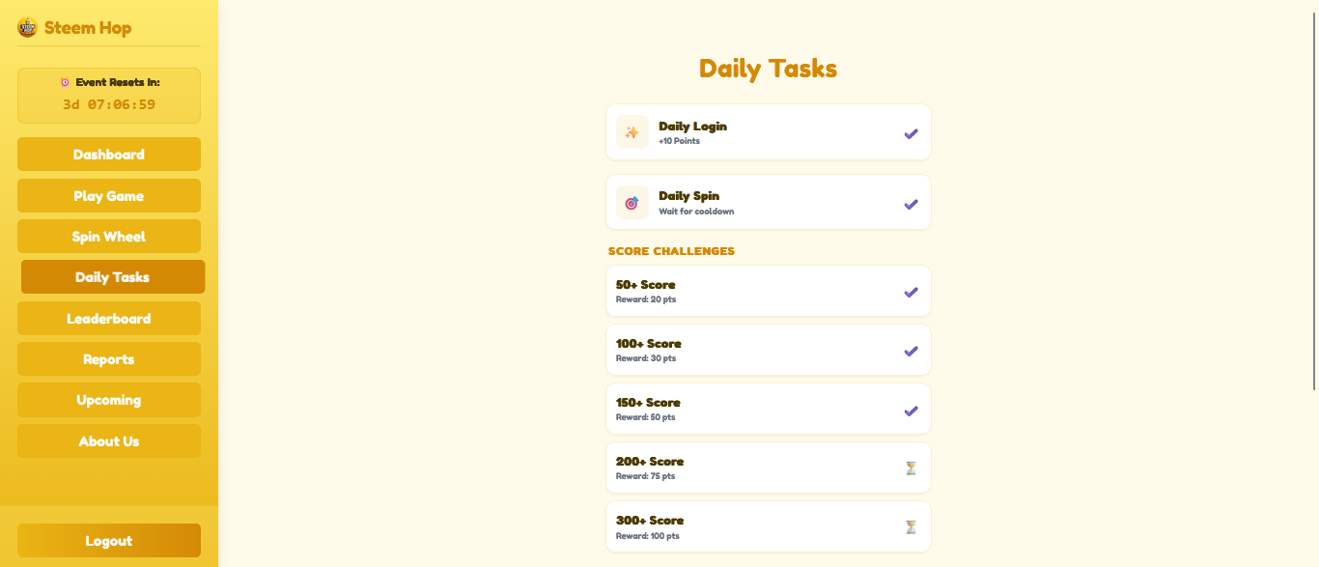This screenshot has height=567, width=1319.
Task: Open the Spin Wheel page
Action: 109,237
